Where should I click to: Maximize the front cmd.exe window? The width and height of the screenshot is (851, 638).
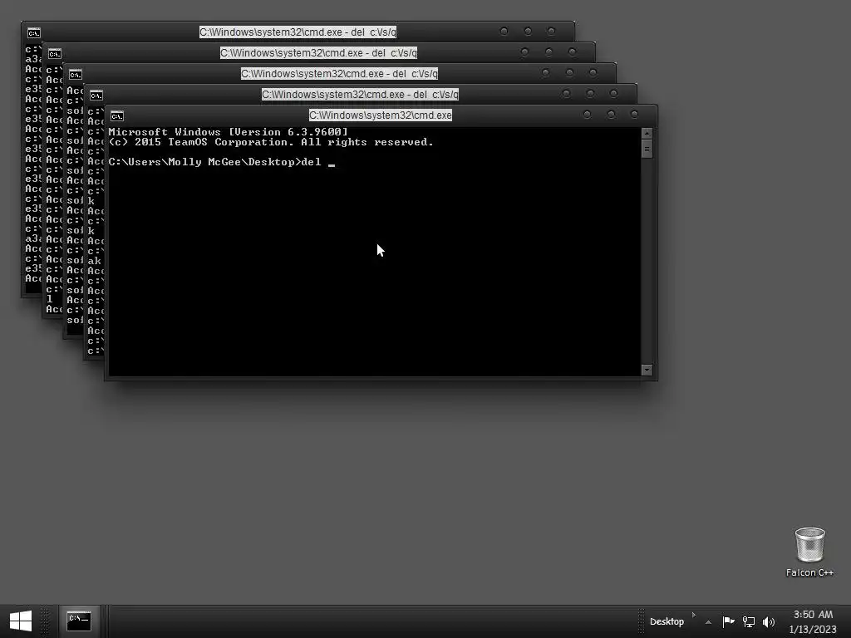tap(611, 115)
